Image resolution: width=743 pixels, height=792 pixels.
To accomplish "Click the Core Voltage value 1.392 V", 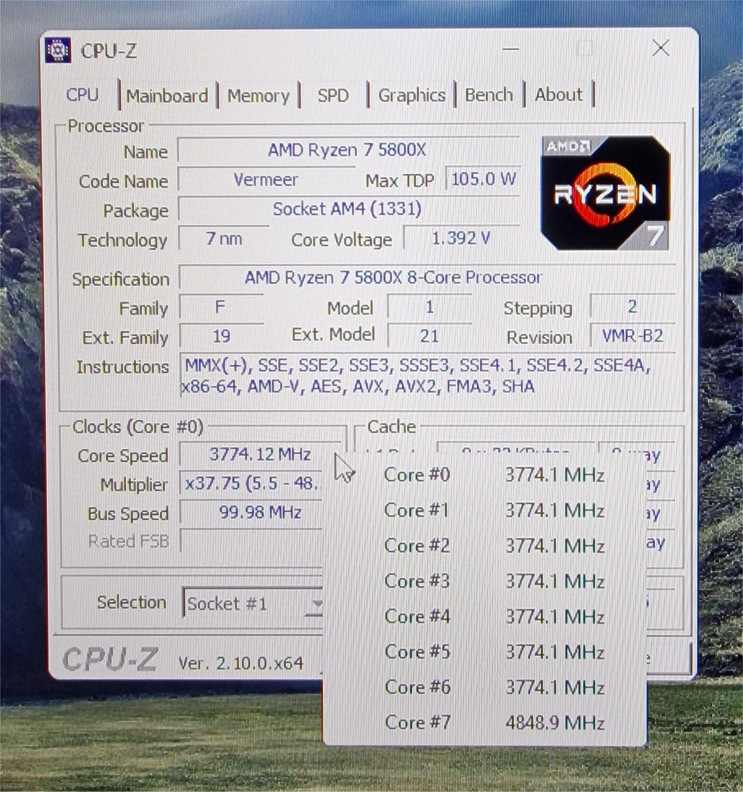I will coord(461,238).
